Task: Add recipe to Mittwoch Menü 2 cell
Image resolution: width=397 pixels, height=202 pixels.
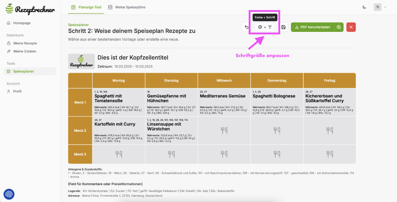Action: (x=224, y=131)
